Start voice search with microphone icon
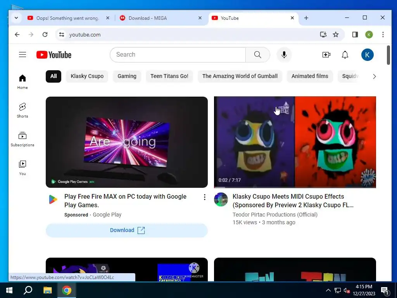The height and width of the screenshot is (298, 397). click(x=284, y=55)
